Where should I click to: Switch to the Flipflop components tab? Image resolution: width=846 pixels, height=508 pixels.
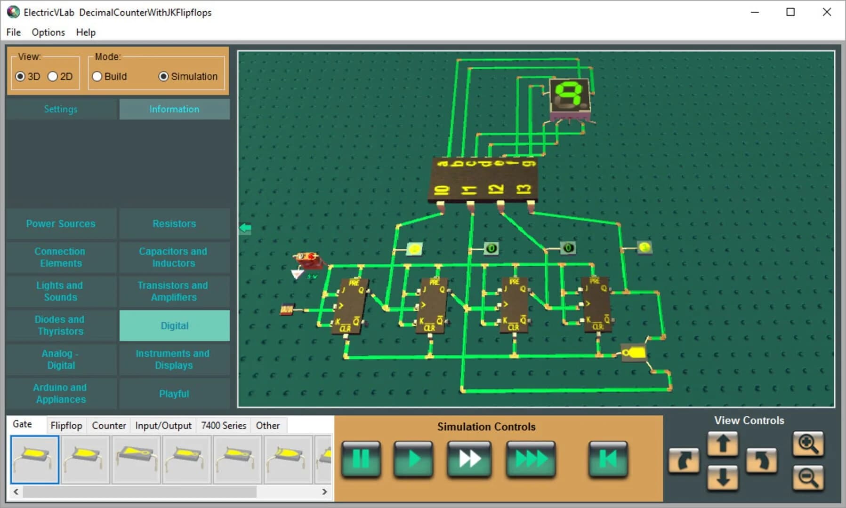[66, 425]
